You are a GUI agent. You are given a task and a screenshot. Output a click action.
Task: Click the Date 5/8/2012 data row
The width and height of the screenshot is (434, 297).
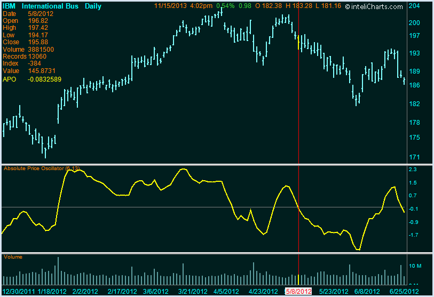point(28,13)
